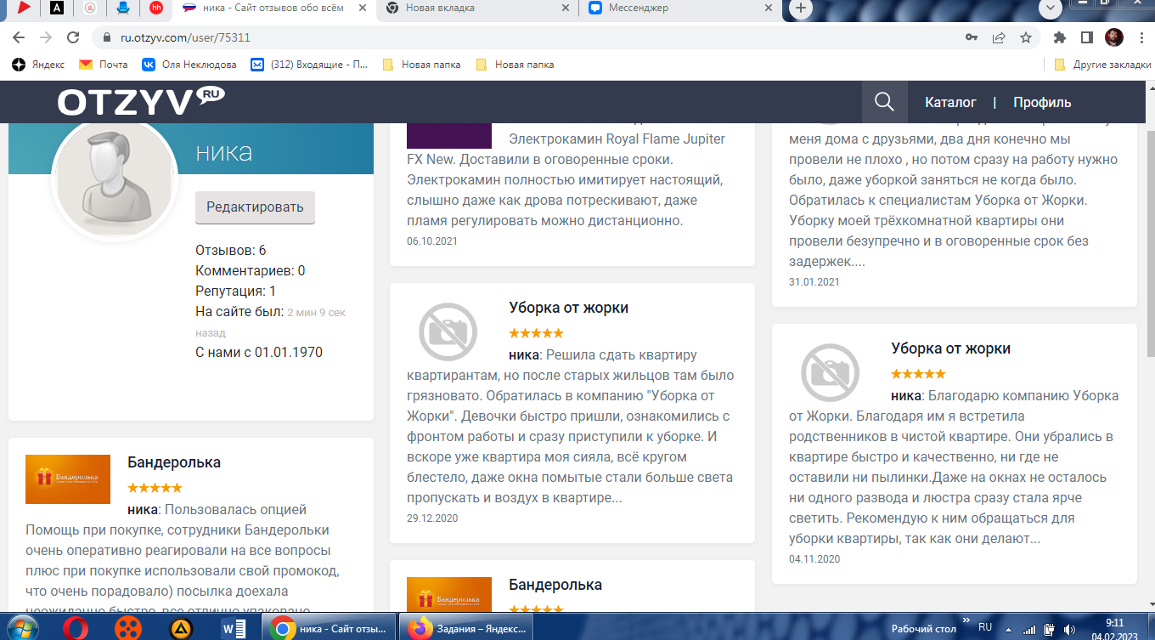Open the orange film-reel app on taskbar
The height and width of the screenshot is (640, 1155).
[128, 629]
